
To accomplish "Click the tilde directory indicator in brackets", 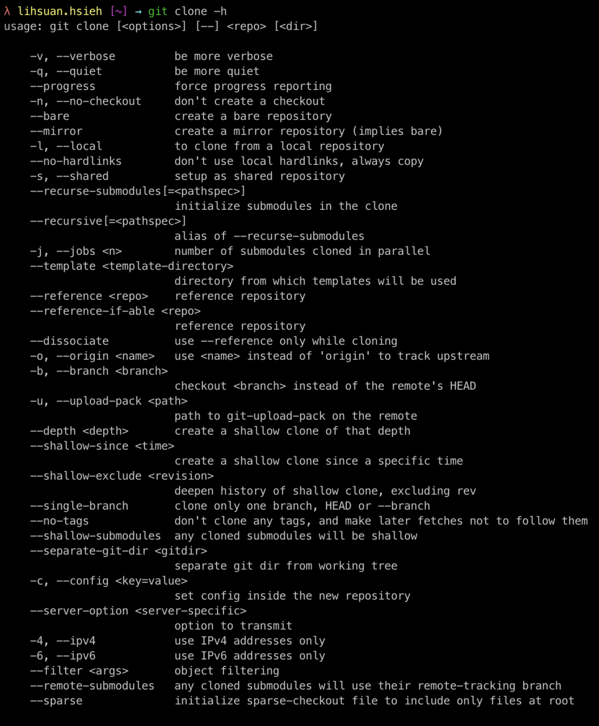I will (x=119, y=11).
